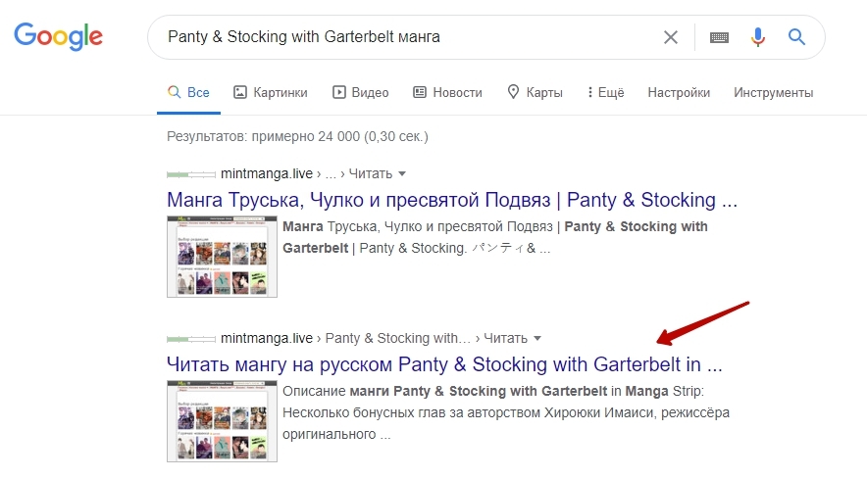The height and width of the screenshot is (479, 867).
Task: Open the Ещё more options menu
Action: [x=605, y=92]
